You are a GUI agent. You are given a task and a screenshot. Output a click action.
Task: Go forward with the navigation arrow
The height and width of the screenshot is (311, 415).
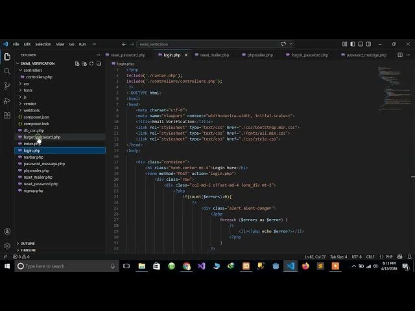(x=132, y=44)
